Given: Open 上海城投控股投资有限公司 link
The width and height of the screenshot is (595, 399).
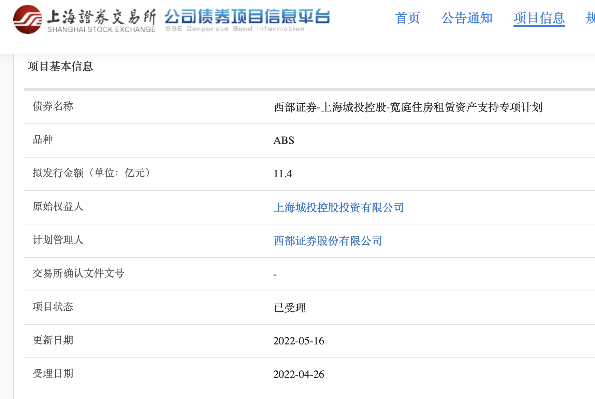Looking at the screenshot, I should (338, 207).
